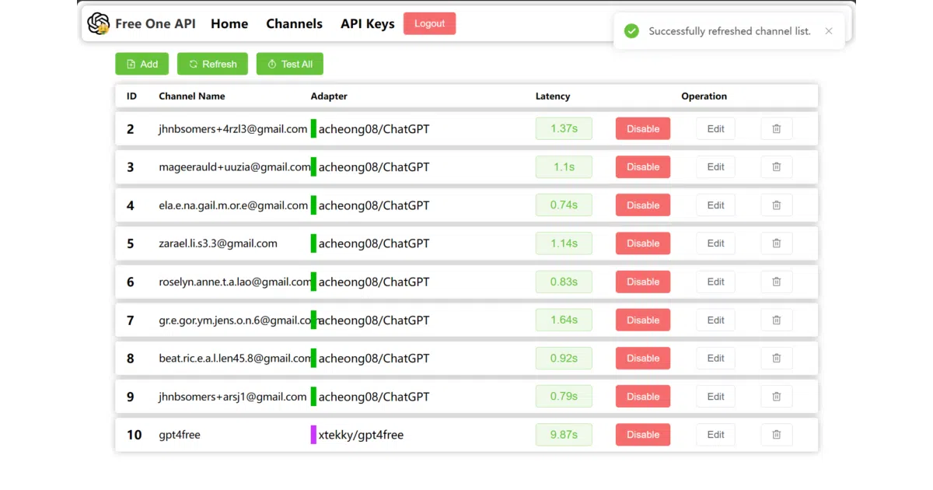Click green adapter marker in row ID 2
Image resolution: width=933 pixels, height=490 pixels.
[313, 129]
